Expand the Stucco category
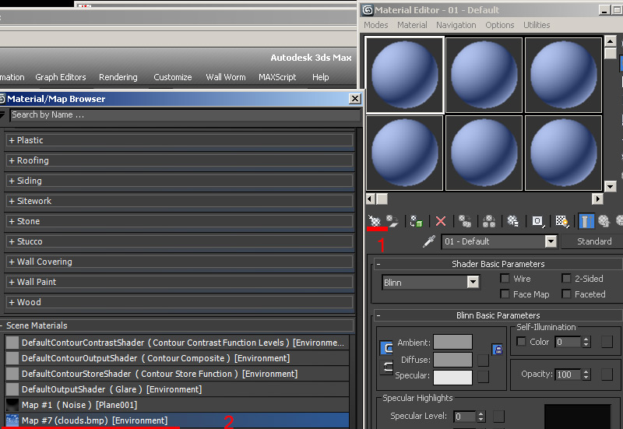Viewport: 623px width, 429px height. coord(180,241)
